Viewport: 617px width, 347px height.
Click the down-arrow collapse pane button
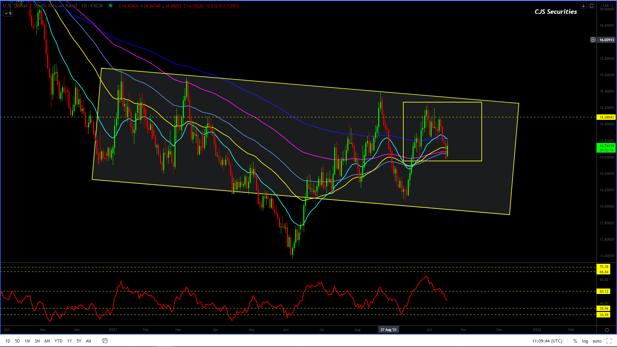coord(583,6)
